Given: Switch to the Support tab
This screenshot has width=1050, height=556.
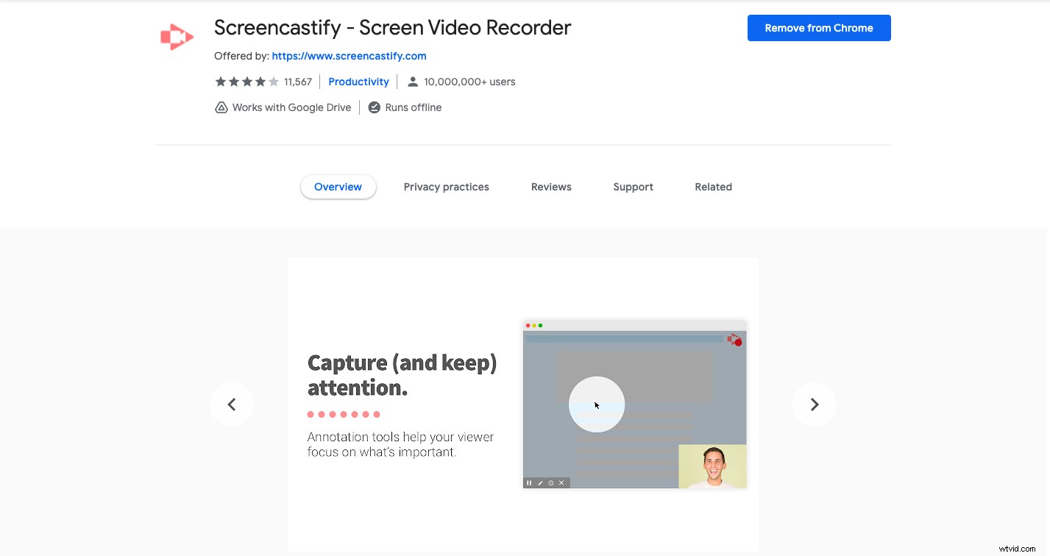Looking at the screenshot, I should pyautogui.click(x=633, y=187).
